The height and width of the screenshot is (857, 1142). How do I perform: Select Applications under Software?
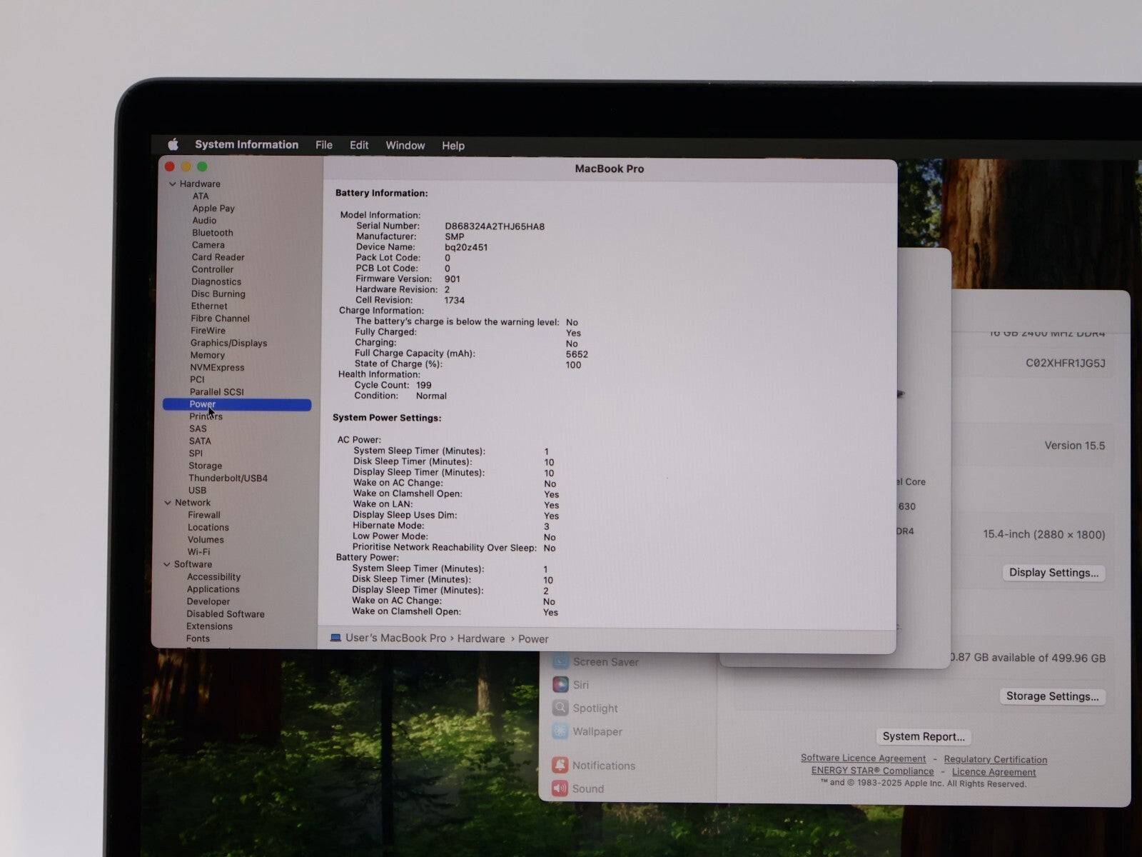tap(213, 589)
